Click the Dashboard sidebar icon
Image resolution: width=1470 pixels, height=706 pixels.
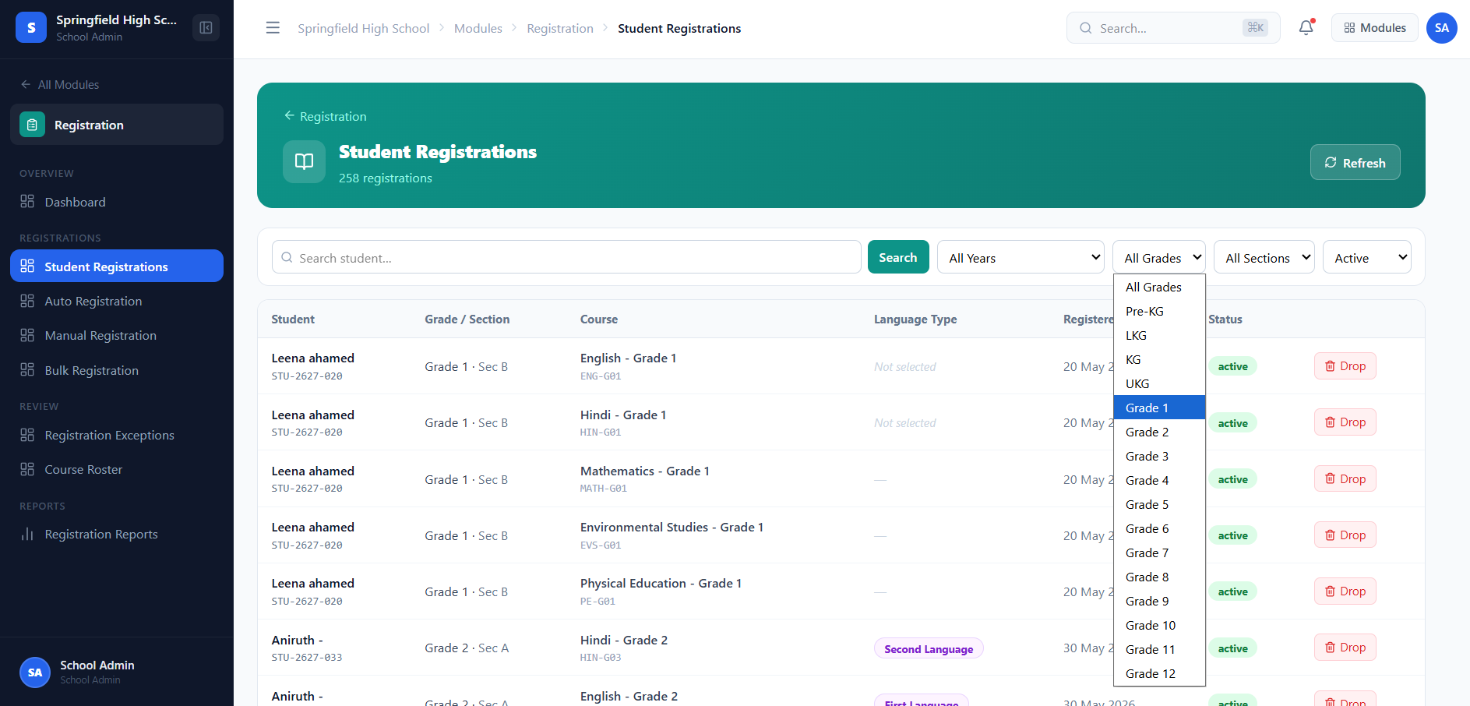point(27,202)
